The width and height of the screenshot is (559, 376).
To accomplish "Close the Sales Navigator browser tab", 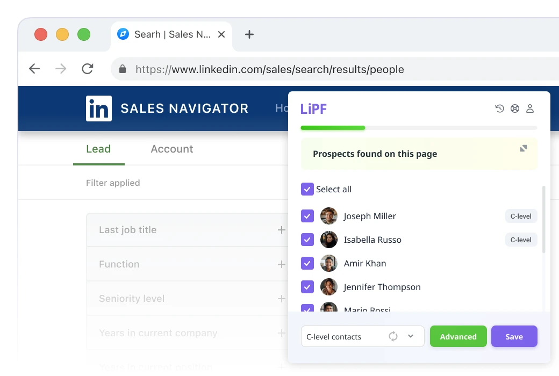I will click(221, 34).
